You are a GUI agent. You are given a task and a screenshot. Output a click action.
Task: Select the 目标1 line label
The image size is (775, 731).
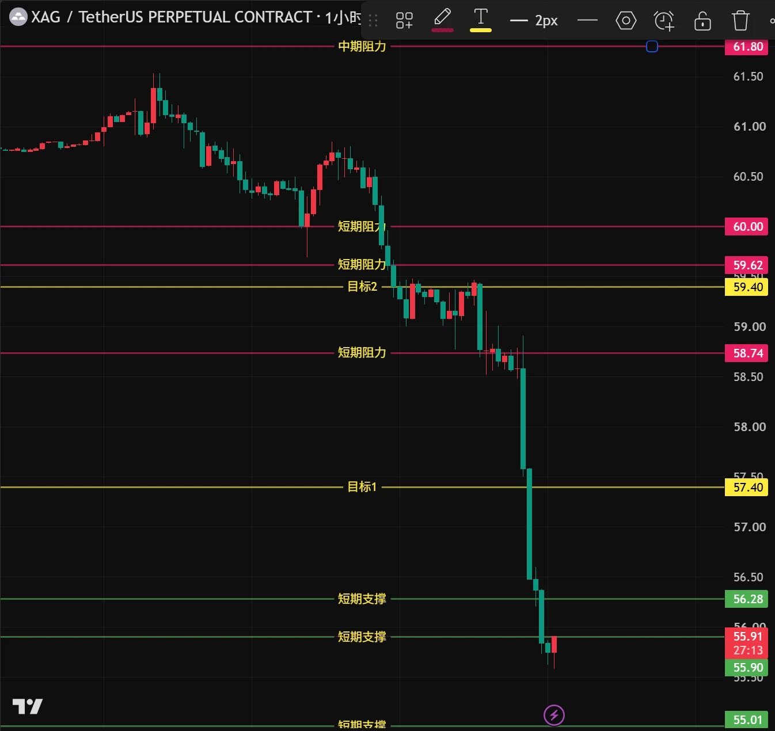362,487
